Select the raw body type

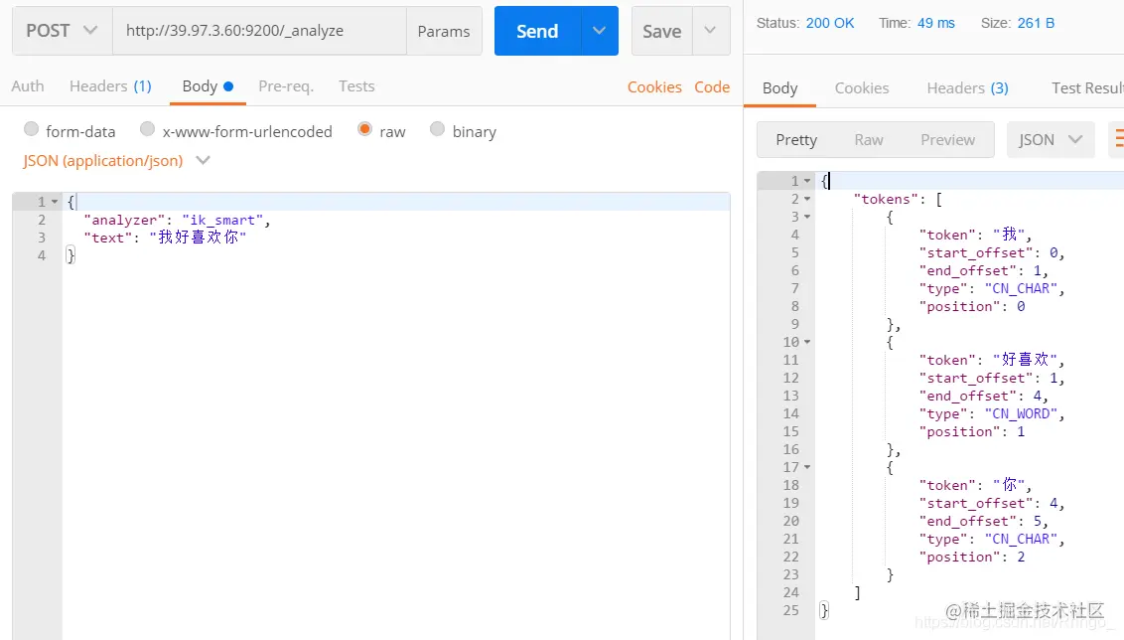click(364, 129)
